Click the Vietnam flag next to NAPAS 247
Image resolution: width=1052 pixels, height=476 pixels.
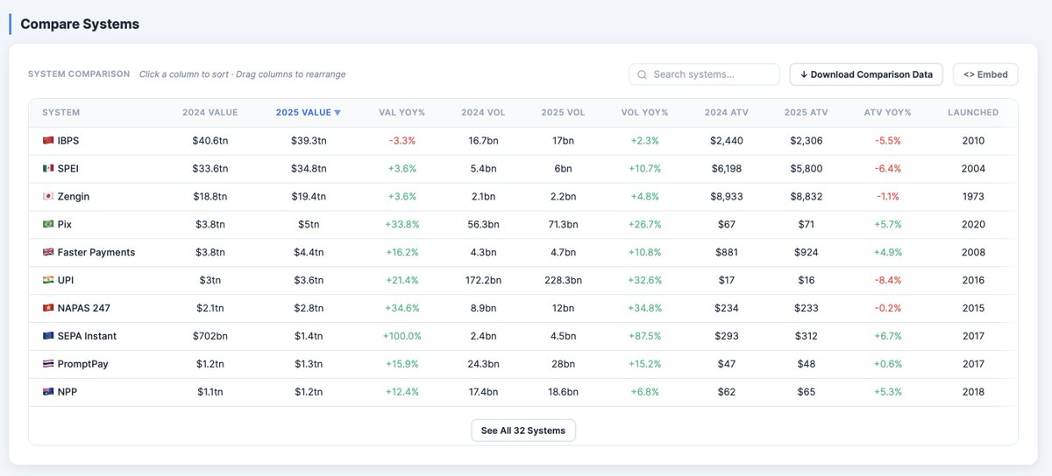coord(48,309)
